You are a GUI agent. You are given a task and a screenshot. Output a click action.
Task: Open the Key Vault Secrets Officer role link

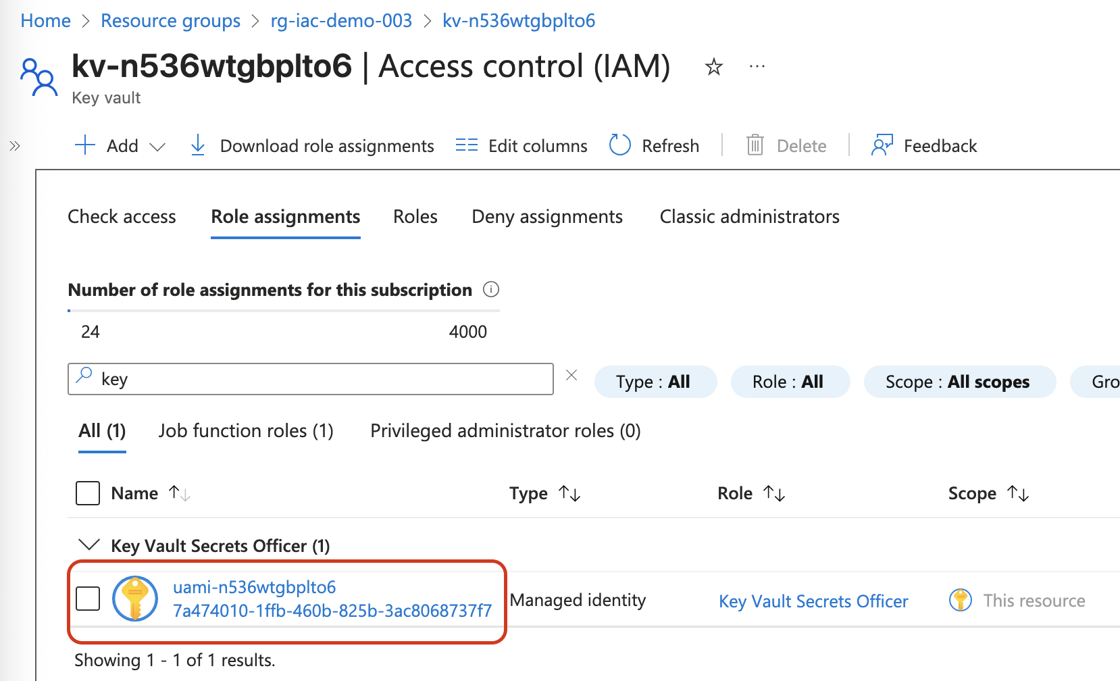813,601
